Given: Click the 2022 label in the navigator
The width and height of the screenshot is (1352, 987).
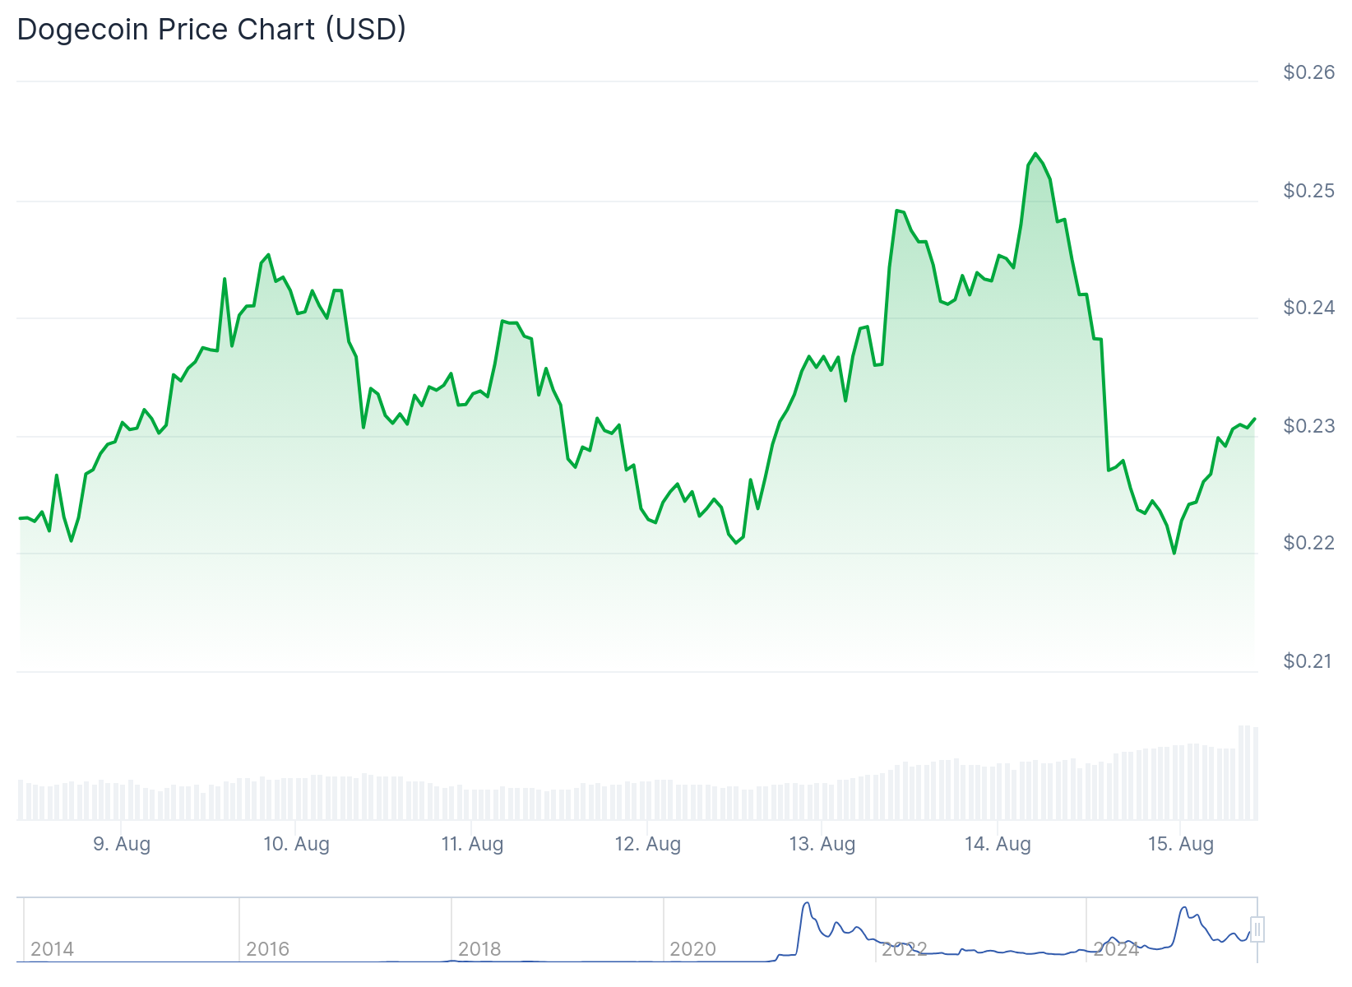Looking at the screenshot, I should 904,948.
